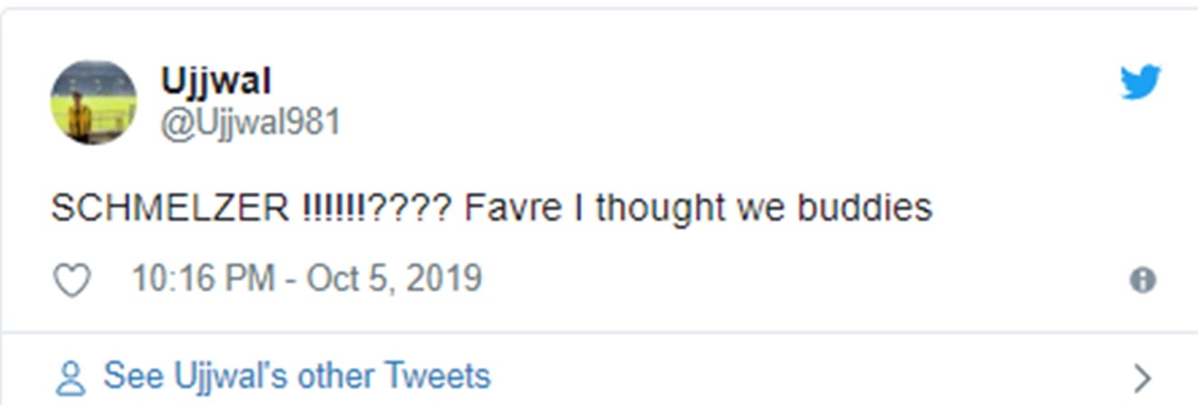The image size is (1198, 405).
Task: Click the word thought in the tweet
Action: pos(660,209)
